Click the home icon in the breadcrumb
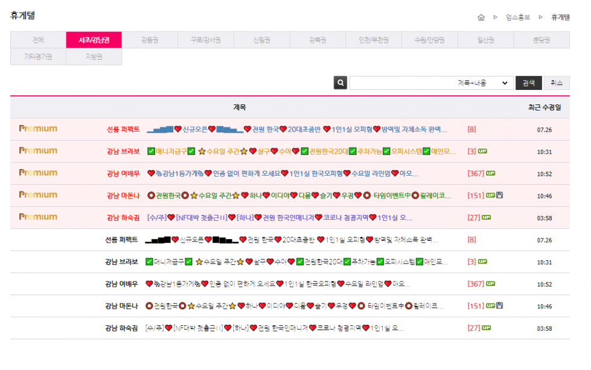Screen dimensions: 591x370 pos(481,18)
